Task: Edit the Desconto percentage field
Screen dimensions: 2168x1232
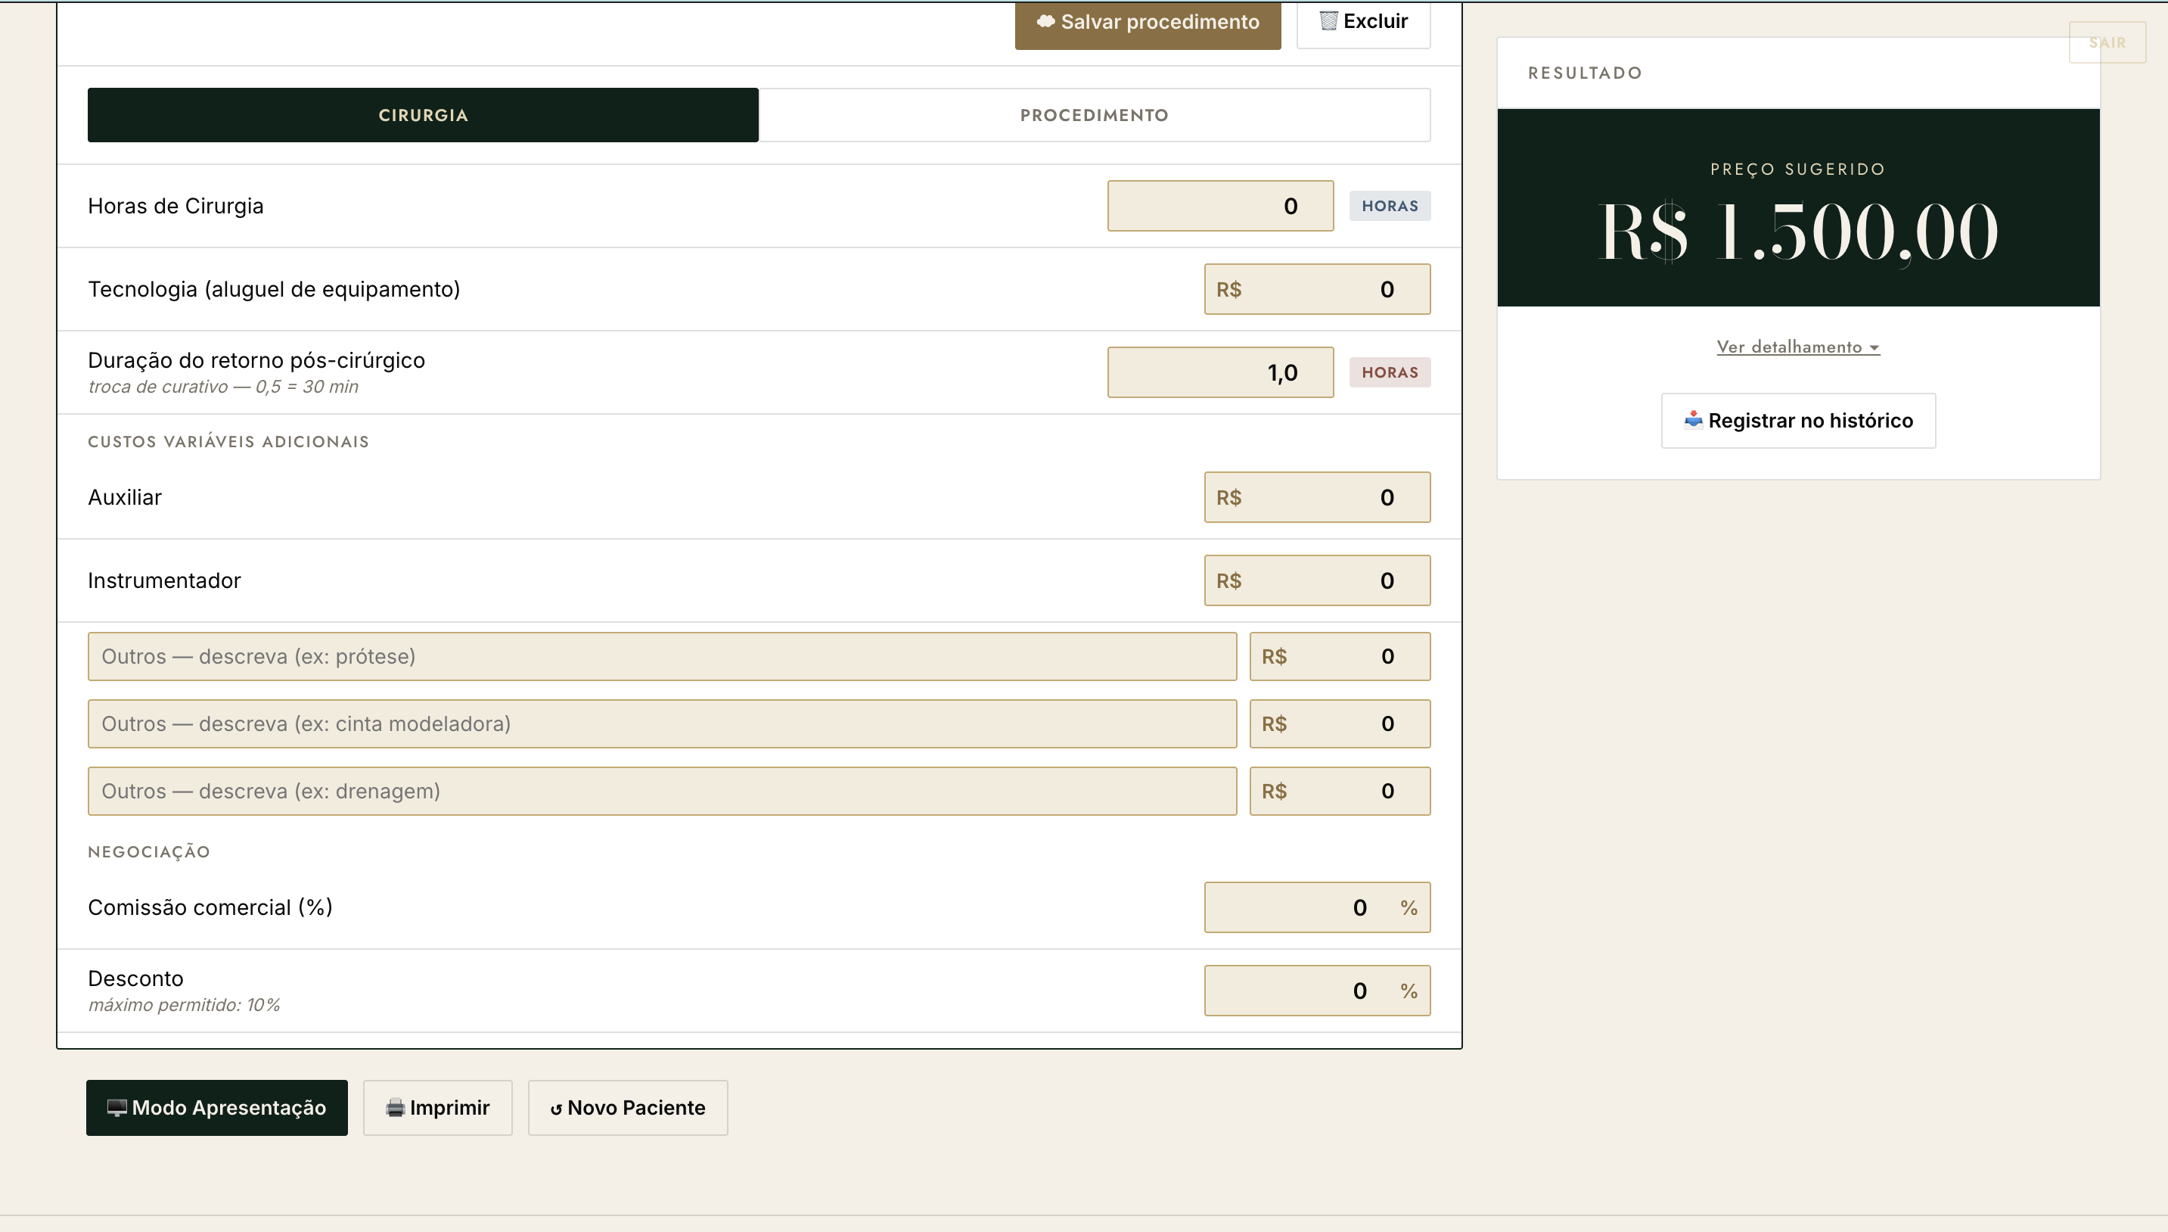Action: [1316, 991]
